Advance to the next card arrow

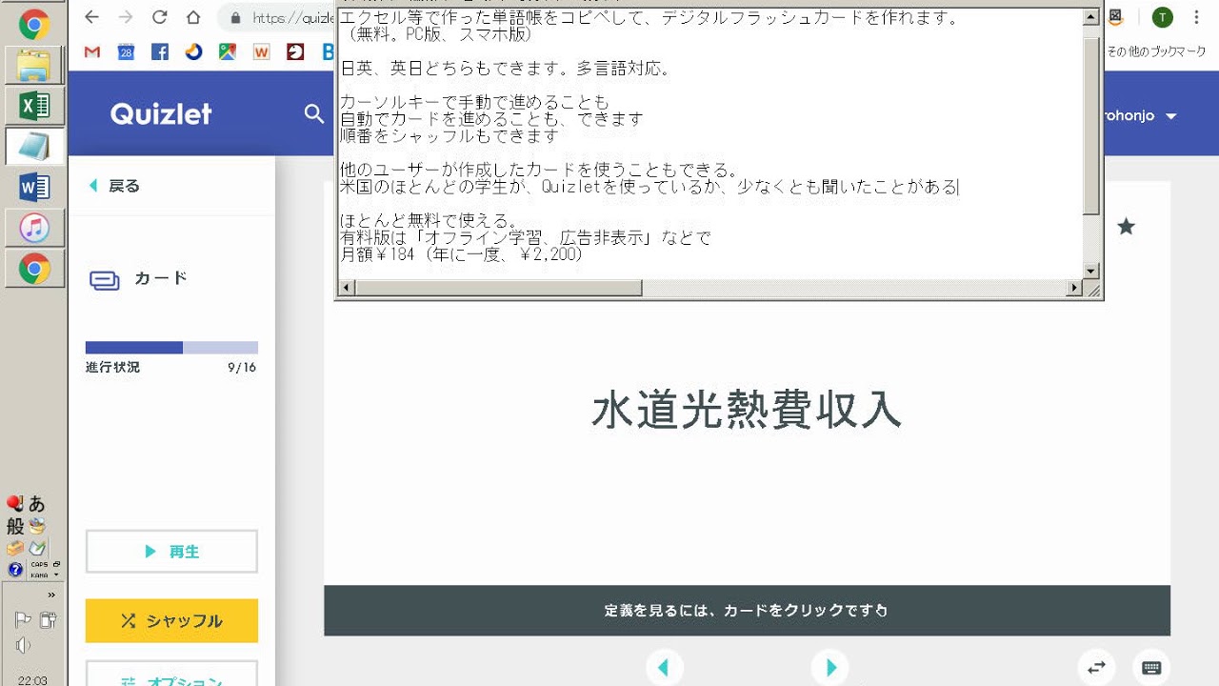coord(829,668)
